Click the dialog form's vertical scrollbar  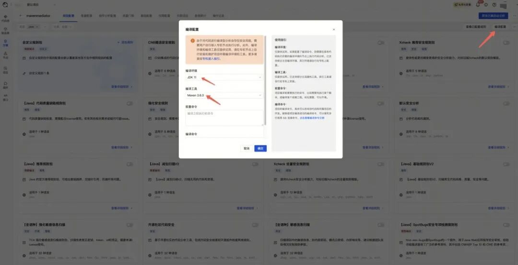click(x=265, y=80)
